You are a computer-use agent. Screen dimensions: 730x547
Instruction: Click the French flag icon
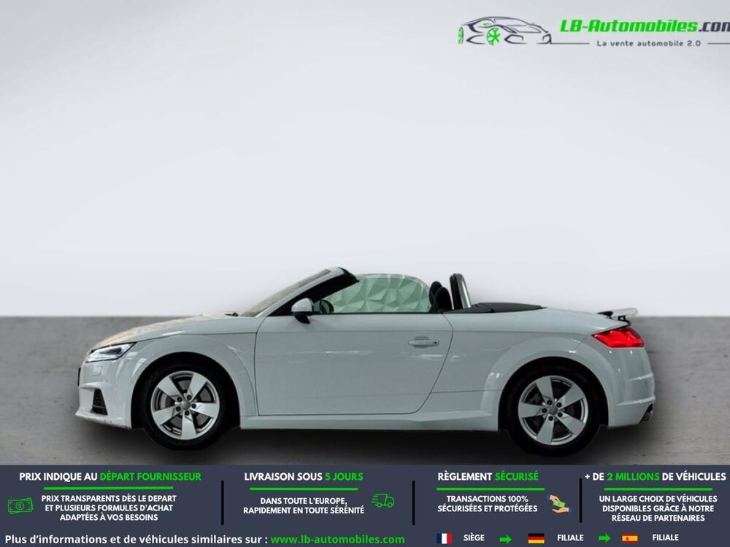444,538
